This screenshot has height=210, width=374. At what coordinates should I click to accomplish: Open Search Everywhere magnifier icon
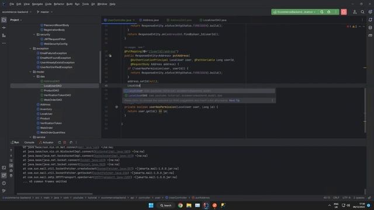362,12
